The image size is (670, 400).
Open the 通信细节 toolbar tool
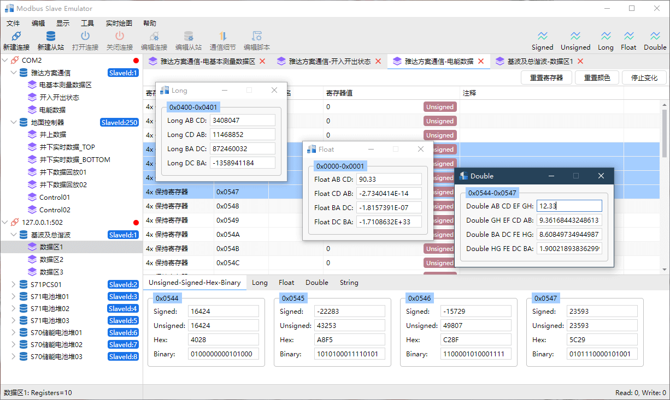point(222,37)
